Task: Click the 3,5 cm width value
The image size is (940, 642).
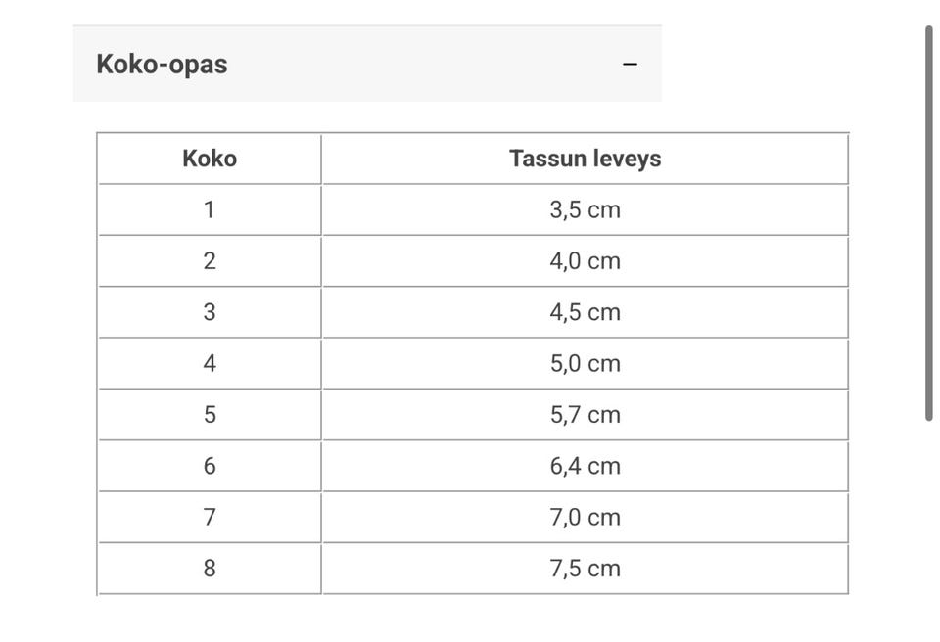Action: [x=585, y=209]
